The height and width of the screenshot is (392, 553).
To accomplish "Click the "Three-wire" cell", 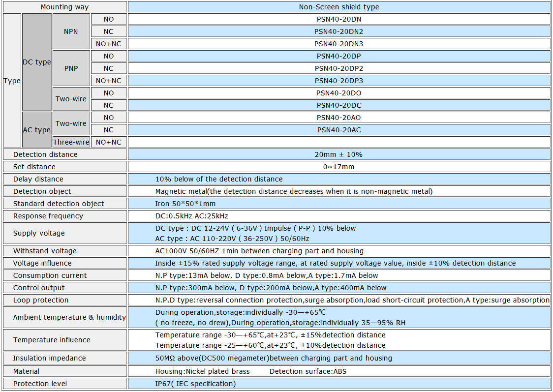I will point(71,142).
